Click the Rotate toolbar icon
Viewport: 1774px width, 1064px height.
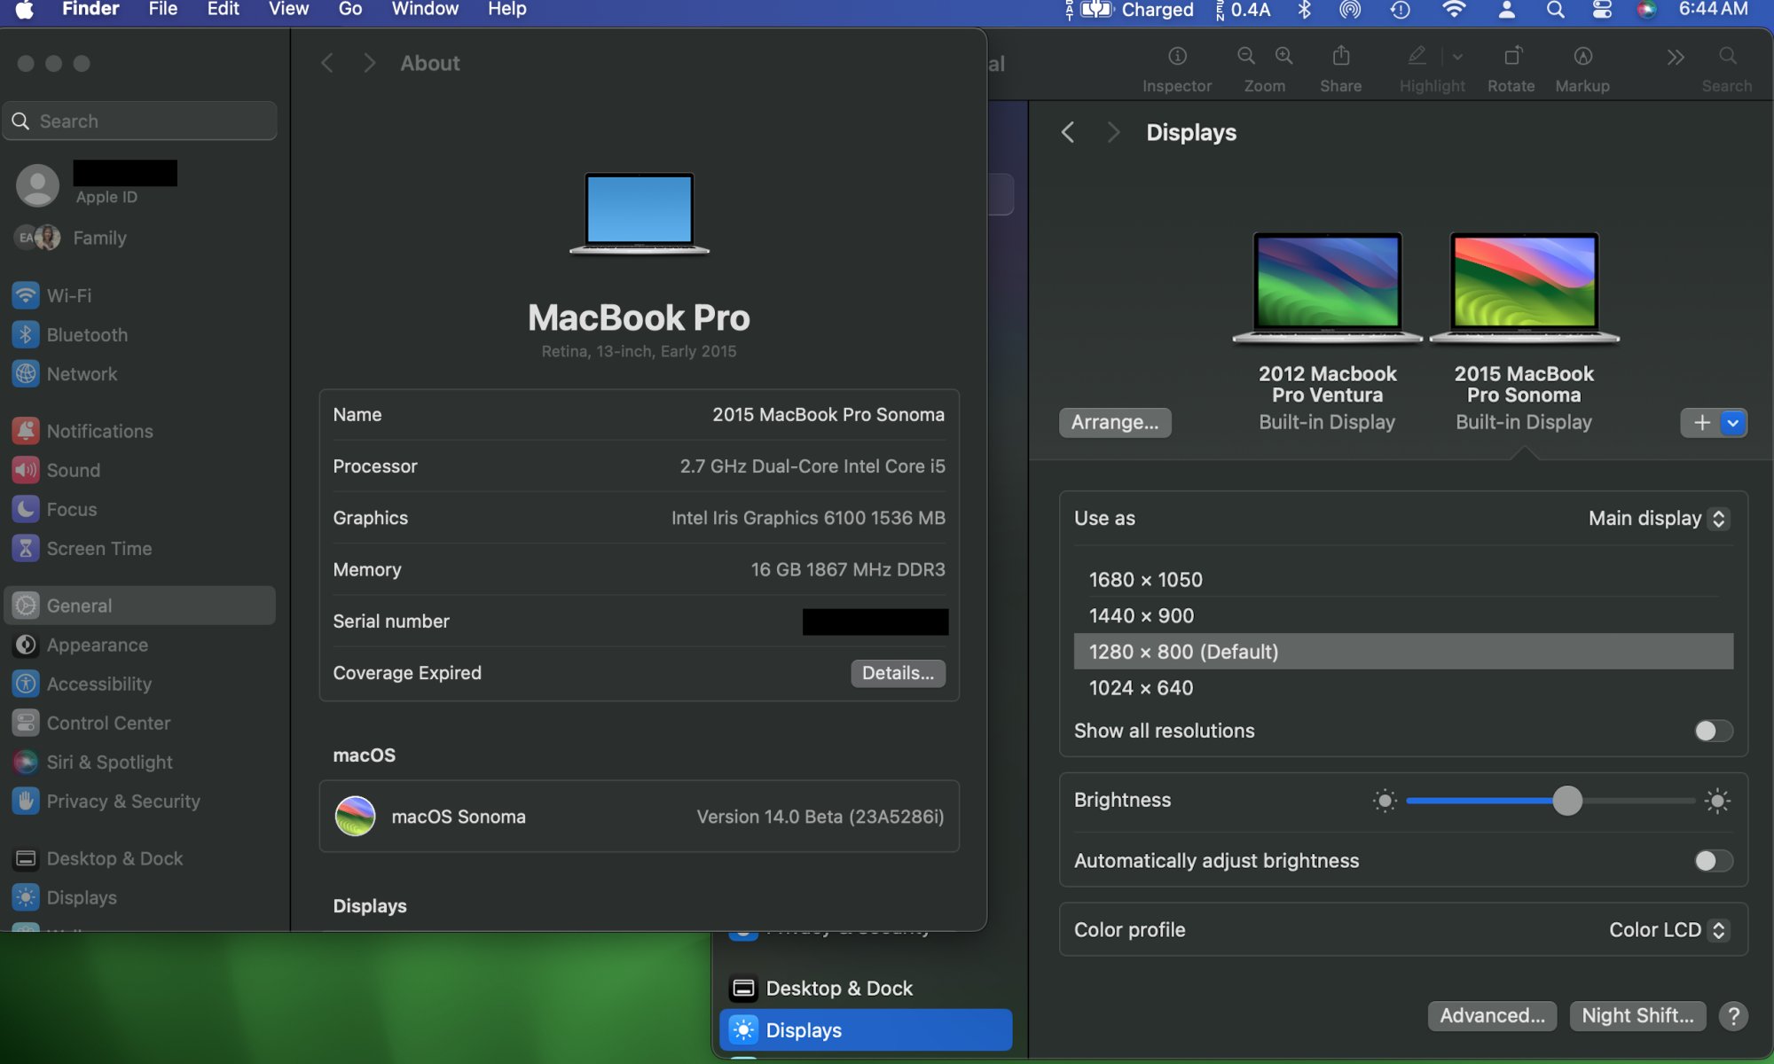[x=1511, y=57]
